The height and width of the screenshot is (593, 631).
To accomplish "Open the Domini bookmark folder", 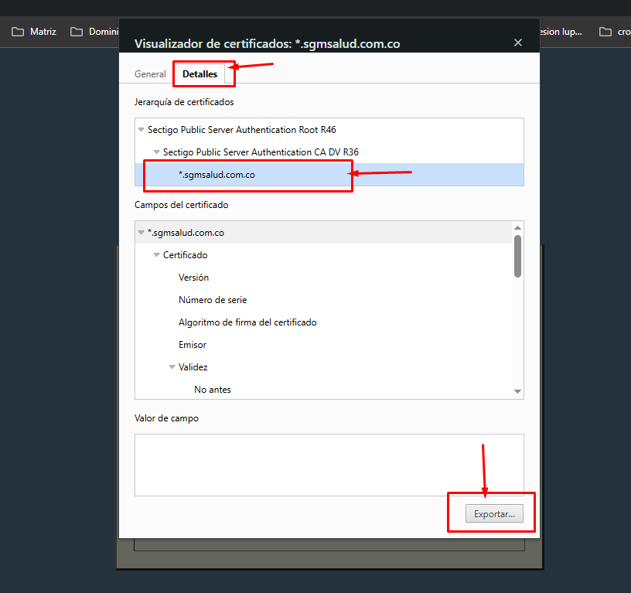I will point(92,32).
